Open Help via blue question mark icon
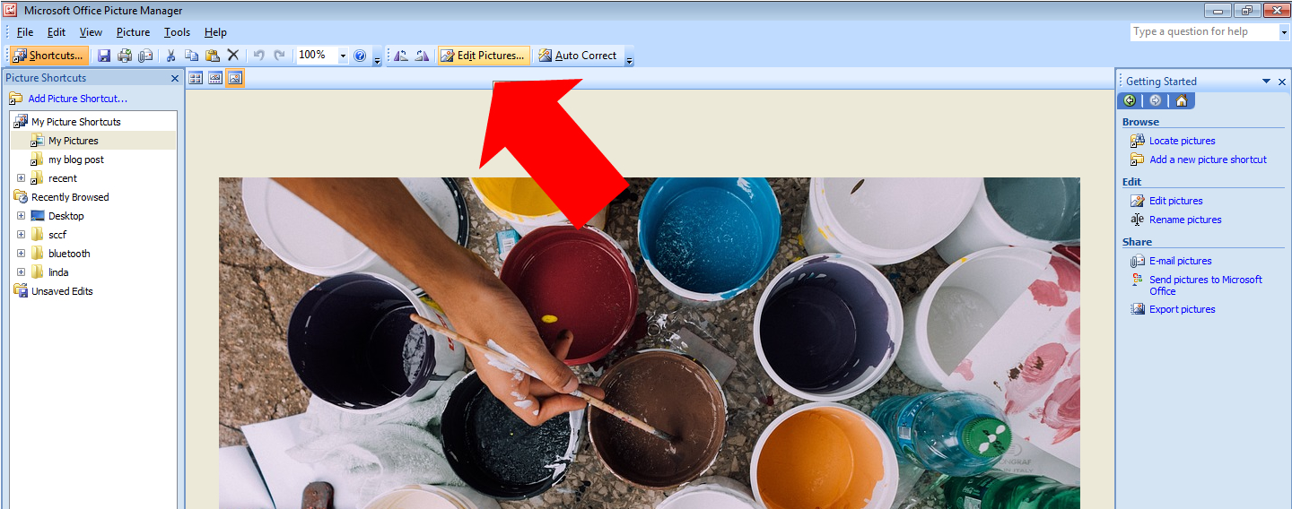The width and height of the screenshot is (1292, 509). pyautogui.click(x=360, y=56)
